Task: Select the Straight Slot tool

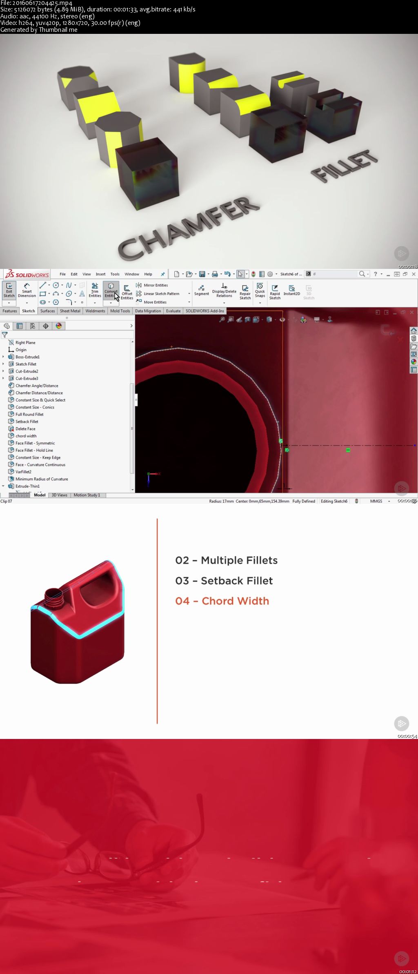Action: pos(43,302)
